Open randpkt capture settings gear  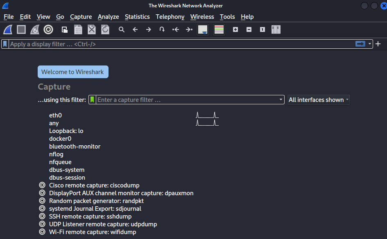42,201
